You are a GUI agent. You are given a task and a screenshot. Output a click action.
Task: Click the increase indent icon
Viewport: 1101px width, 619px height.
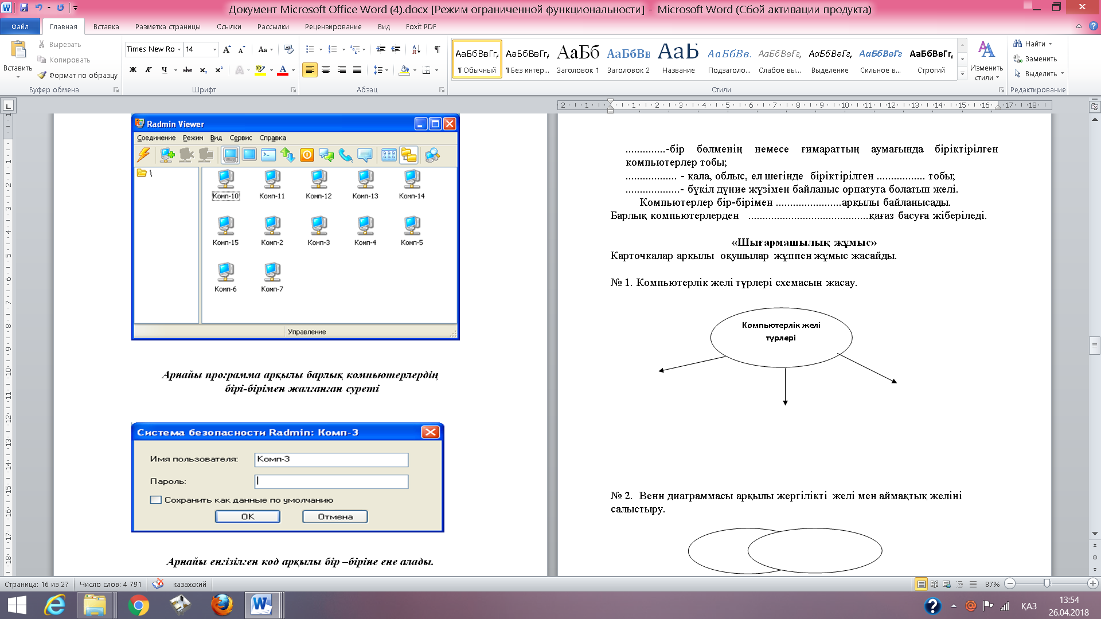(x=396, y=49)
